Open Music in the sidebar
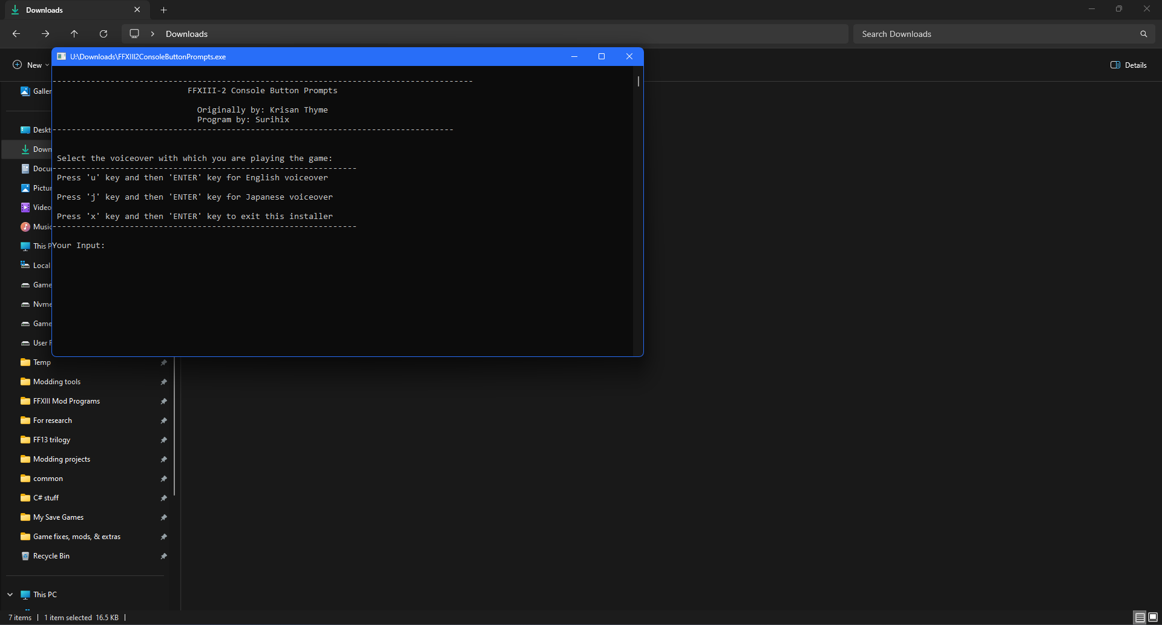Viewport: 1162px width, 625px height. 36,227
